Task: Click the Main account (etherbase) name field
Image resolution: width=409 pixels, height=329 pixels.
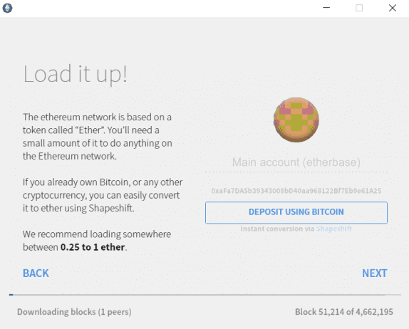Action: coord(296,162)
